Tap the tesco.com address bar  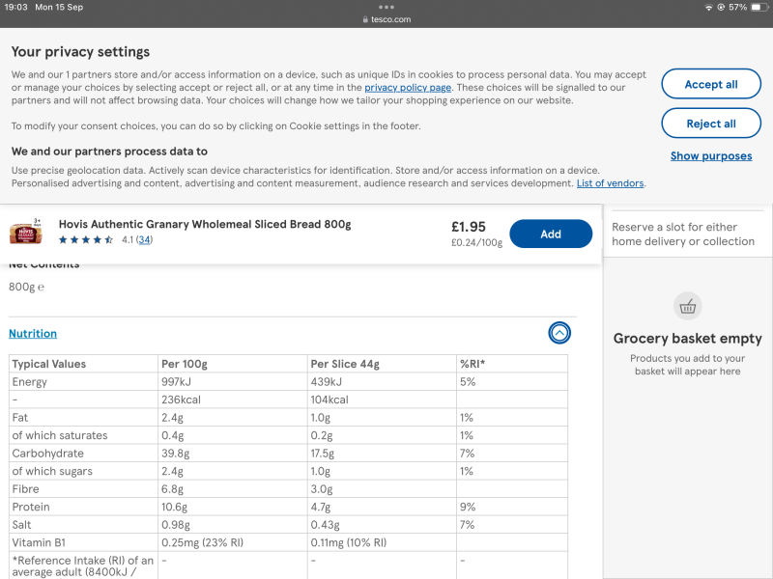point(386,19)
